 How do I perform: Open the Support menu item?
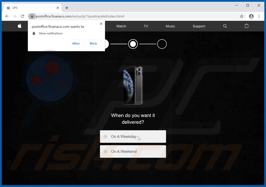coord(199,26)
